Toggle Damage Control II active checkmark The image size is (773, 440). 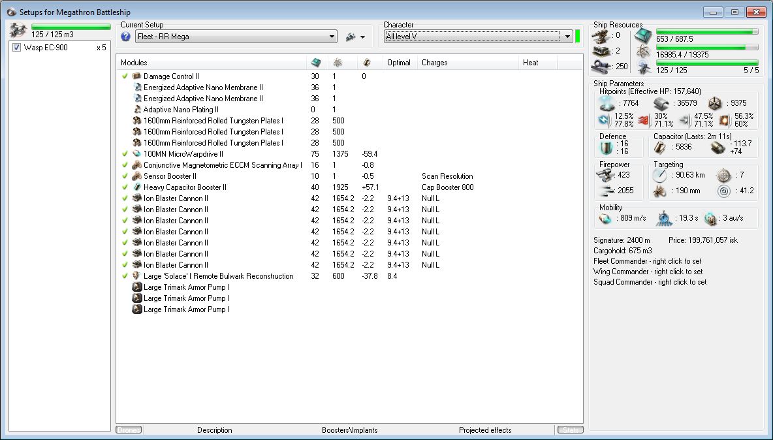coord(125,76)
